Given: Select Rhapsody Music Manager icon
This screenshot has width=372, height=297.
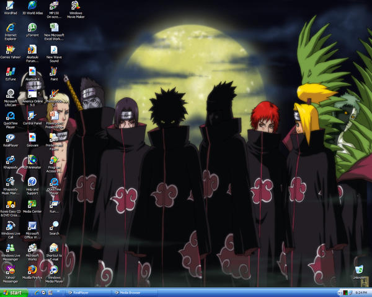Looking at the screenshot, I should coord(11,186).
